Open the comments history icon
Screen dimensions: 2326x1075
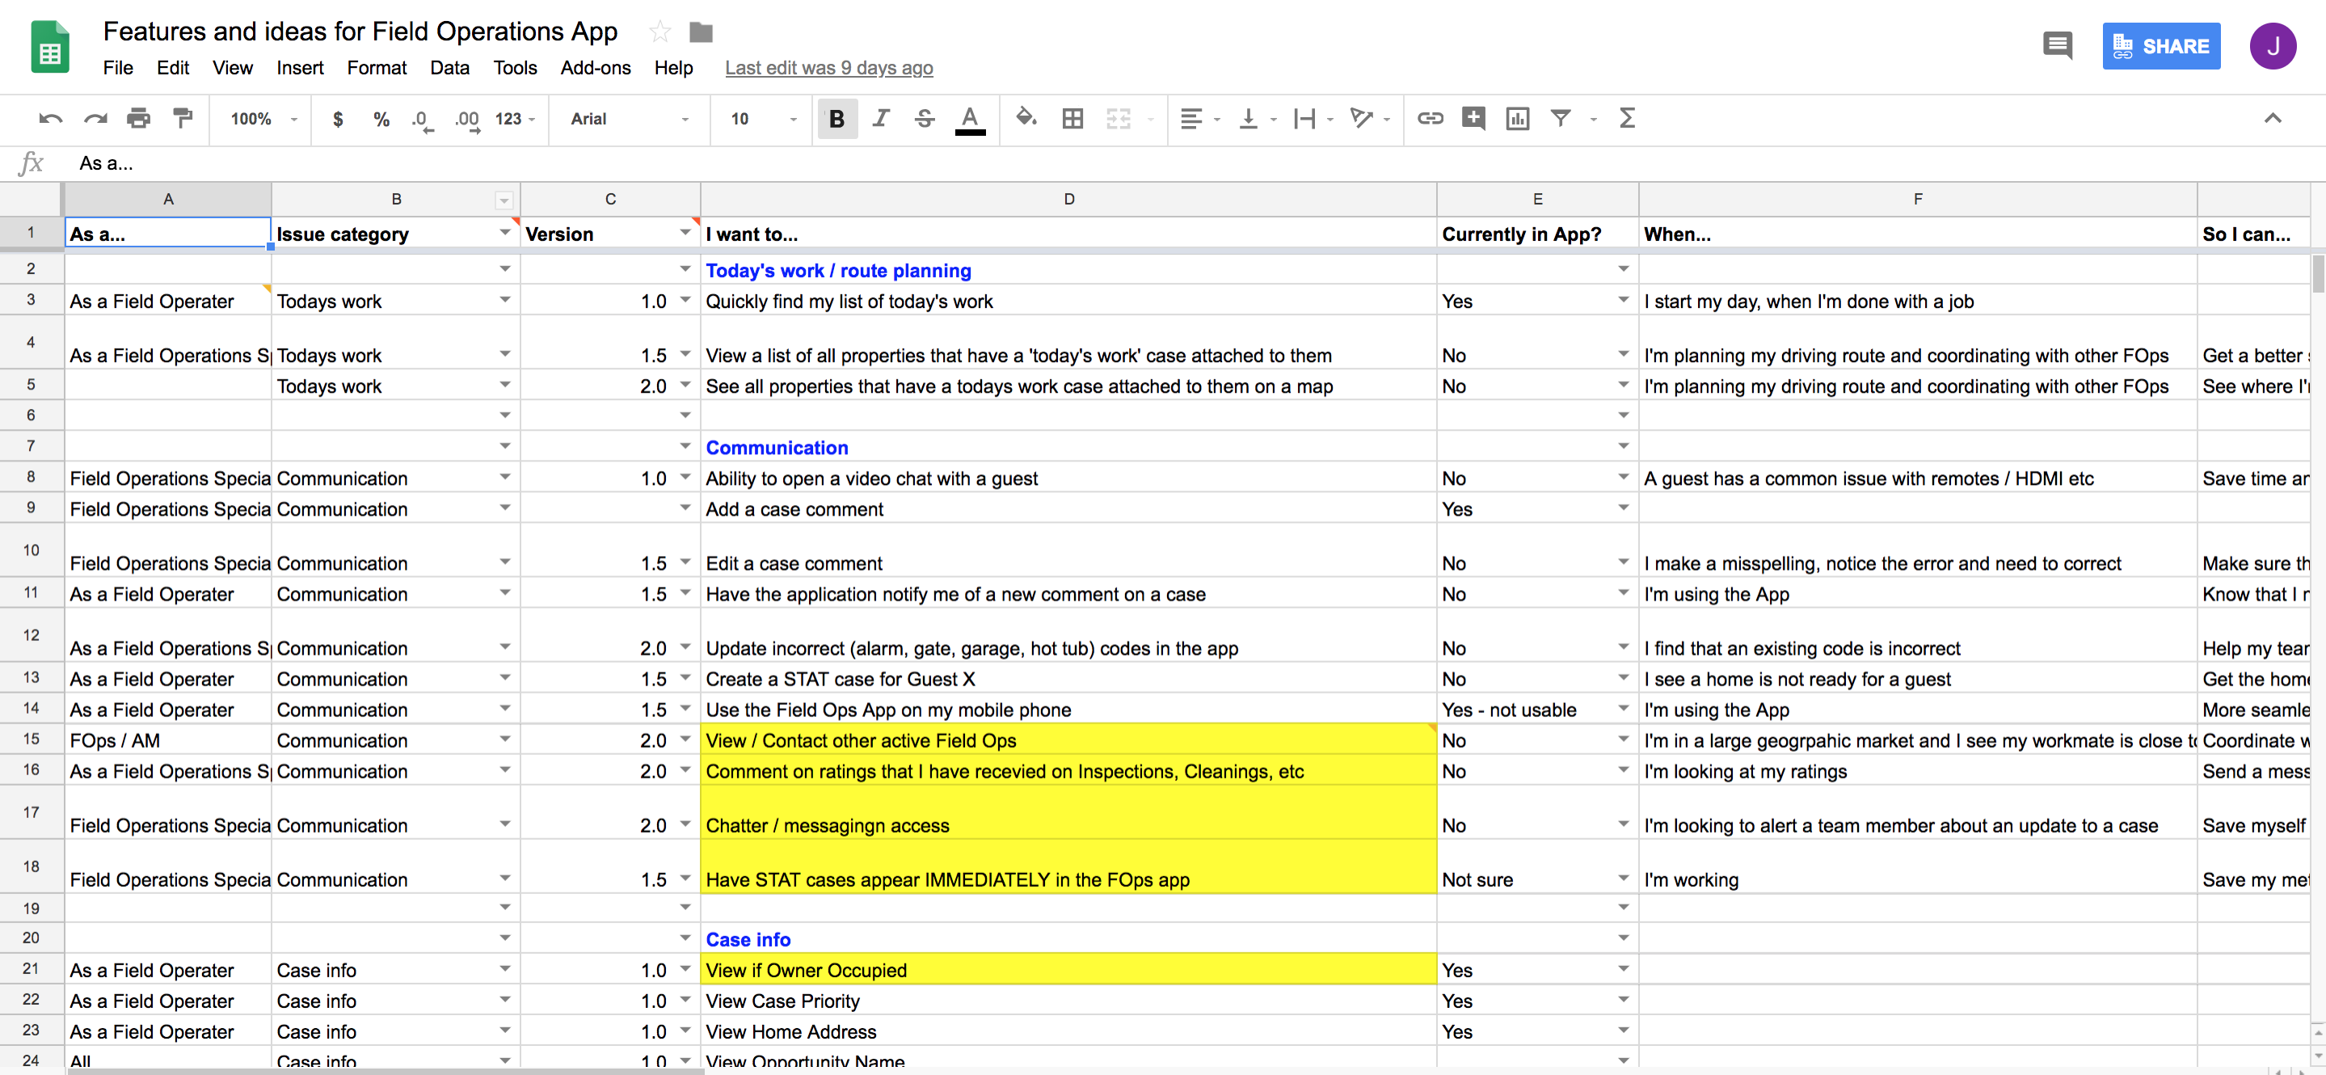point(2058,45)
